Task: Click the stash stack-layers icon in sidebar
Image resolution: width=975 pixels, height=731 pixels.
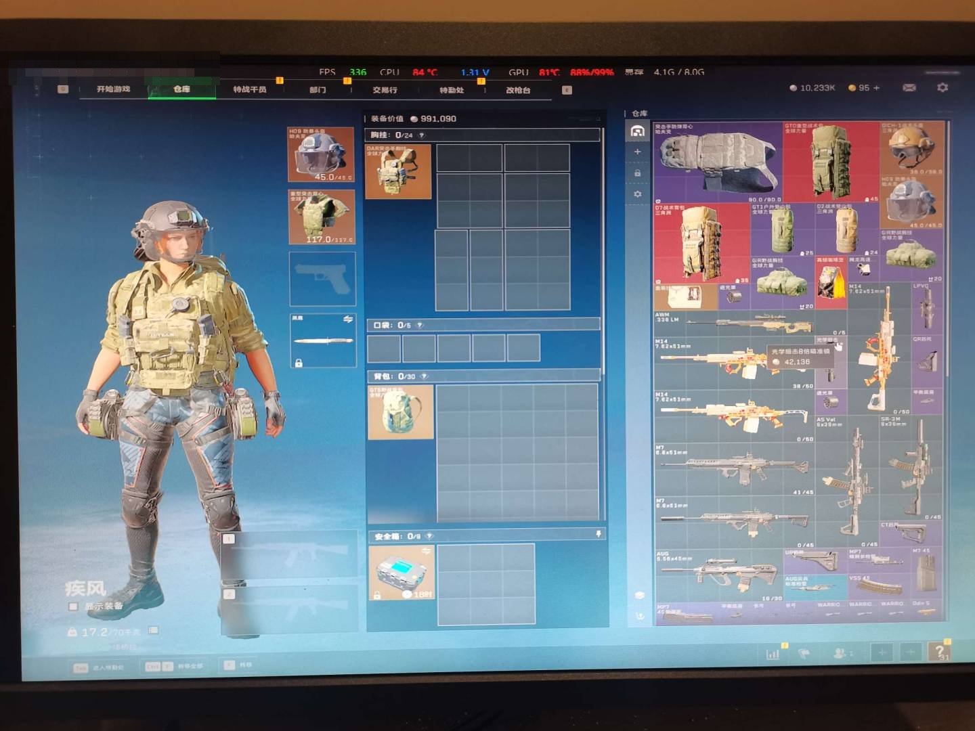Action: [638, 595]
